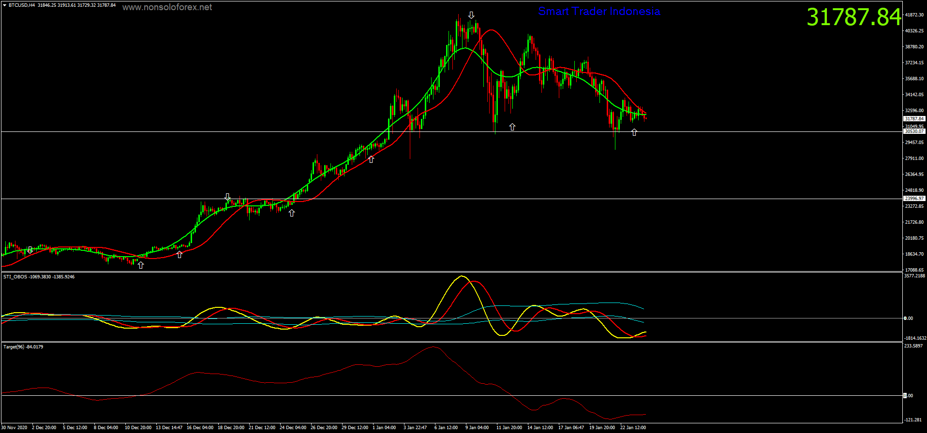This screenshot has width=927, height=433.
Task: Click the 22 Jan 12:00 time axis label
Action: (633, 428)
